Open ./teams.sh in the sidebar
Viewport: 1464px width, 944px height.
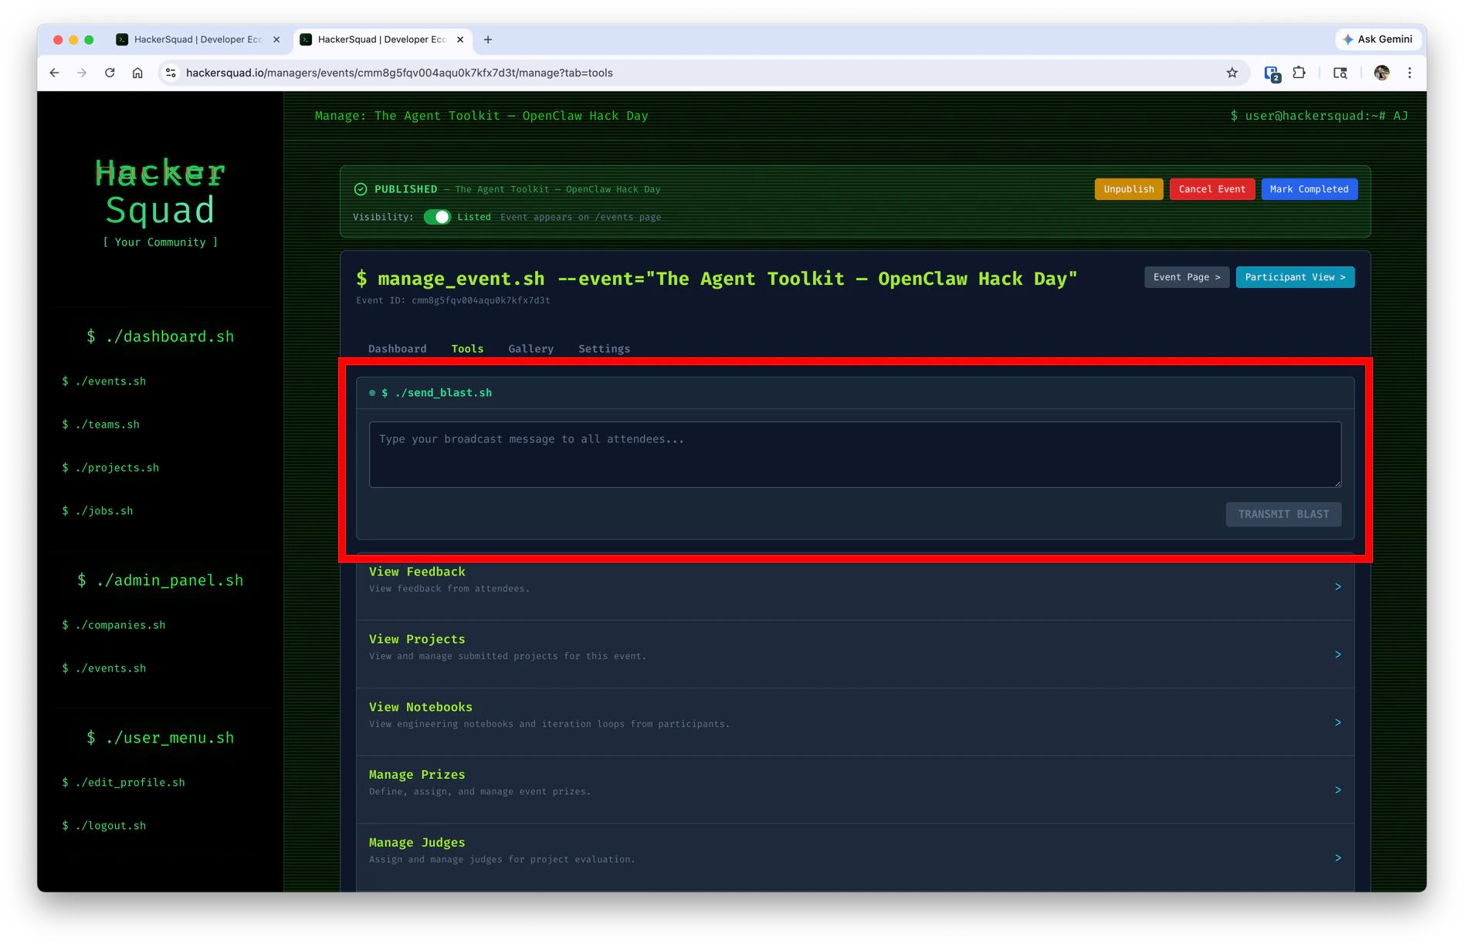pyautogui.click(x=101, y=425)
